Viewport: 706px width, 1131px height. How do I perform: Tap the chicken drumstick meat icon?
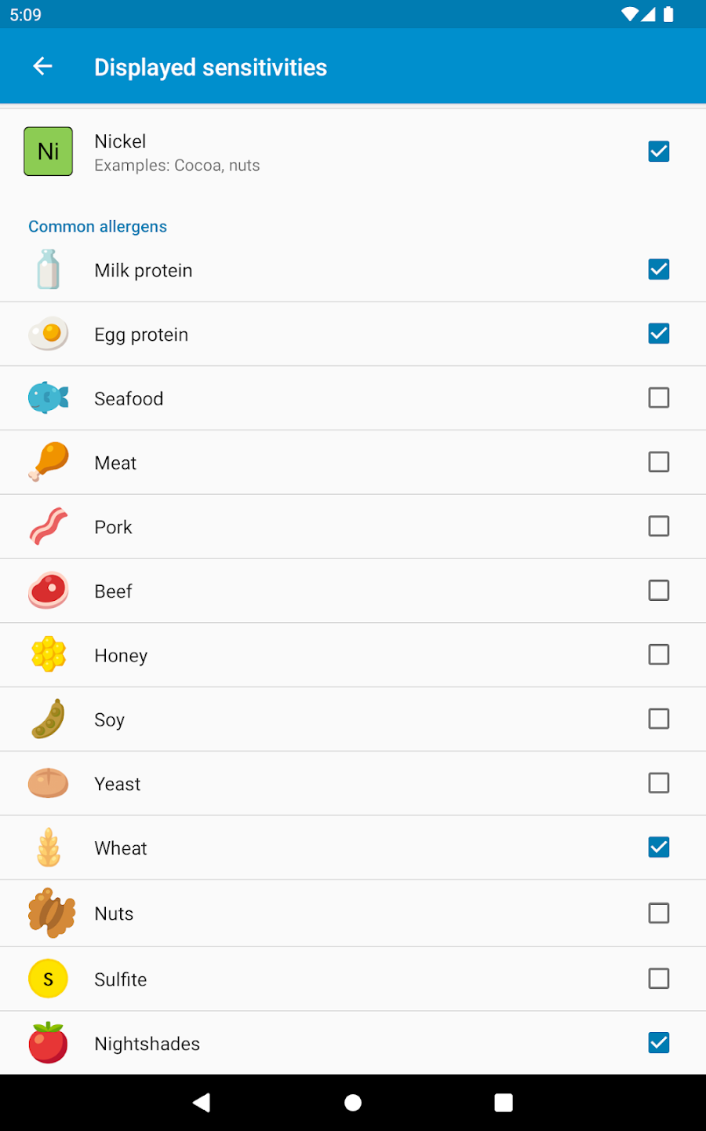[49, 462]
